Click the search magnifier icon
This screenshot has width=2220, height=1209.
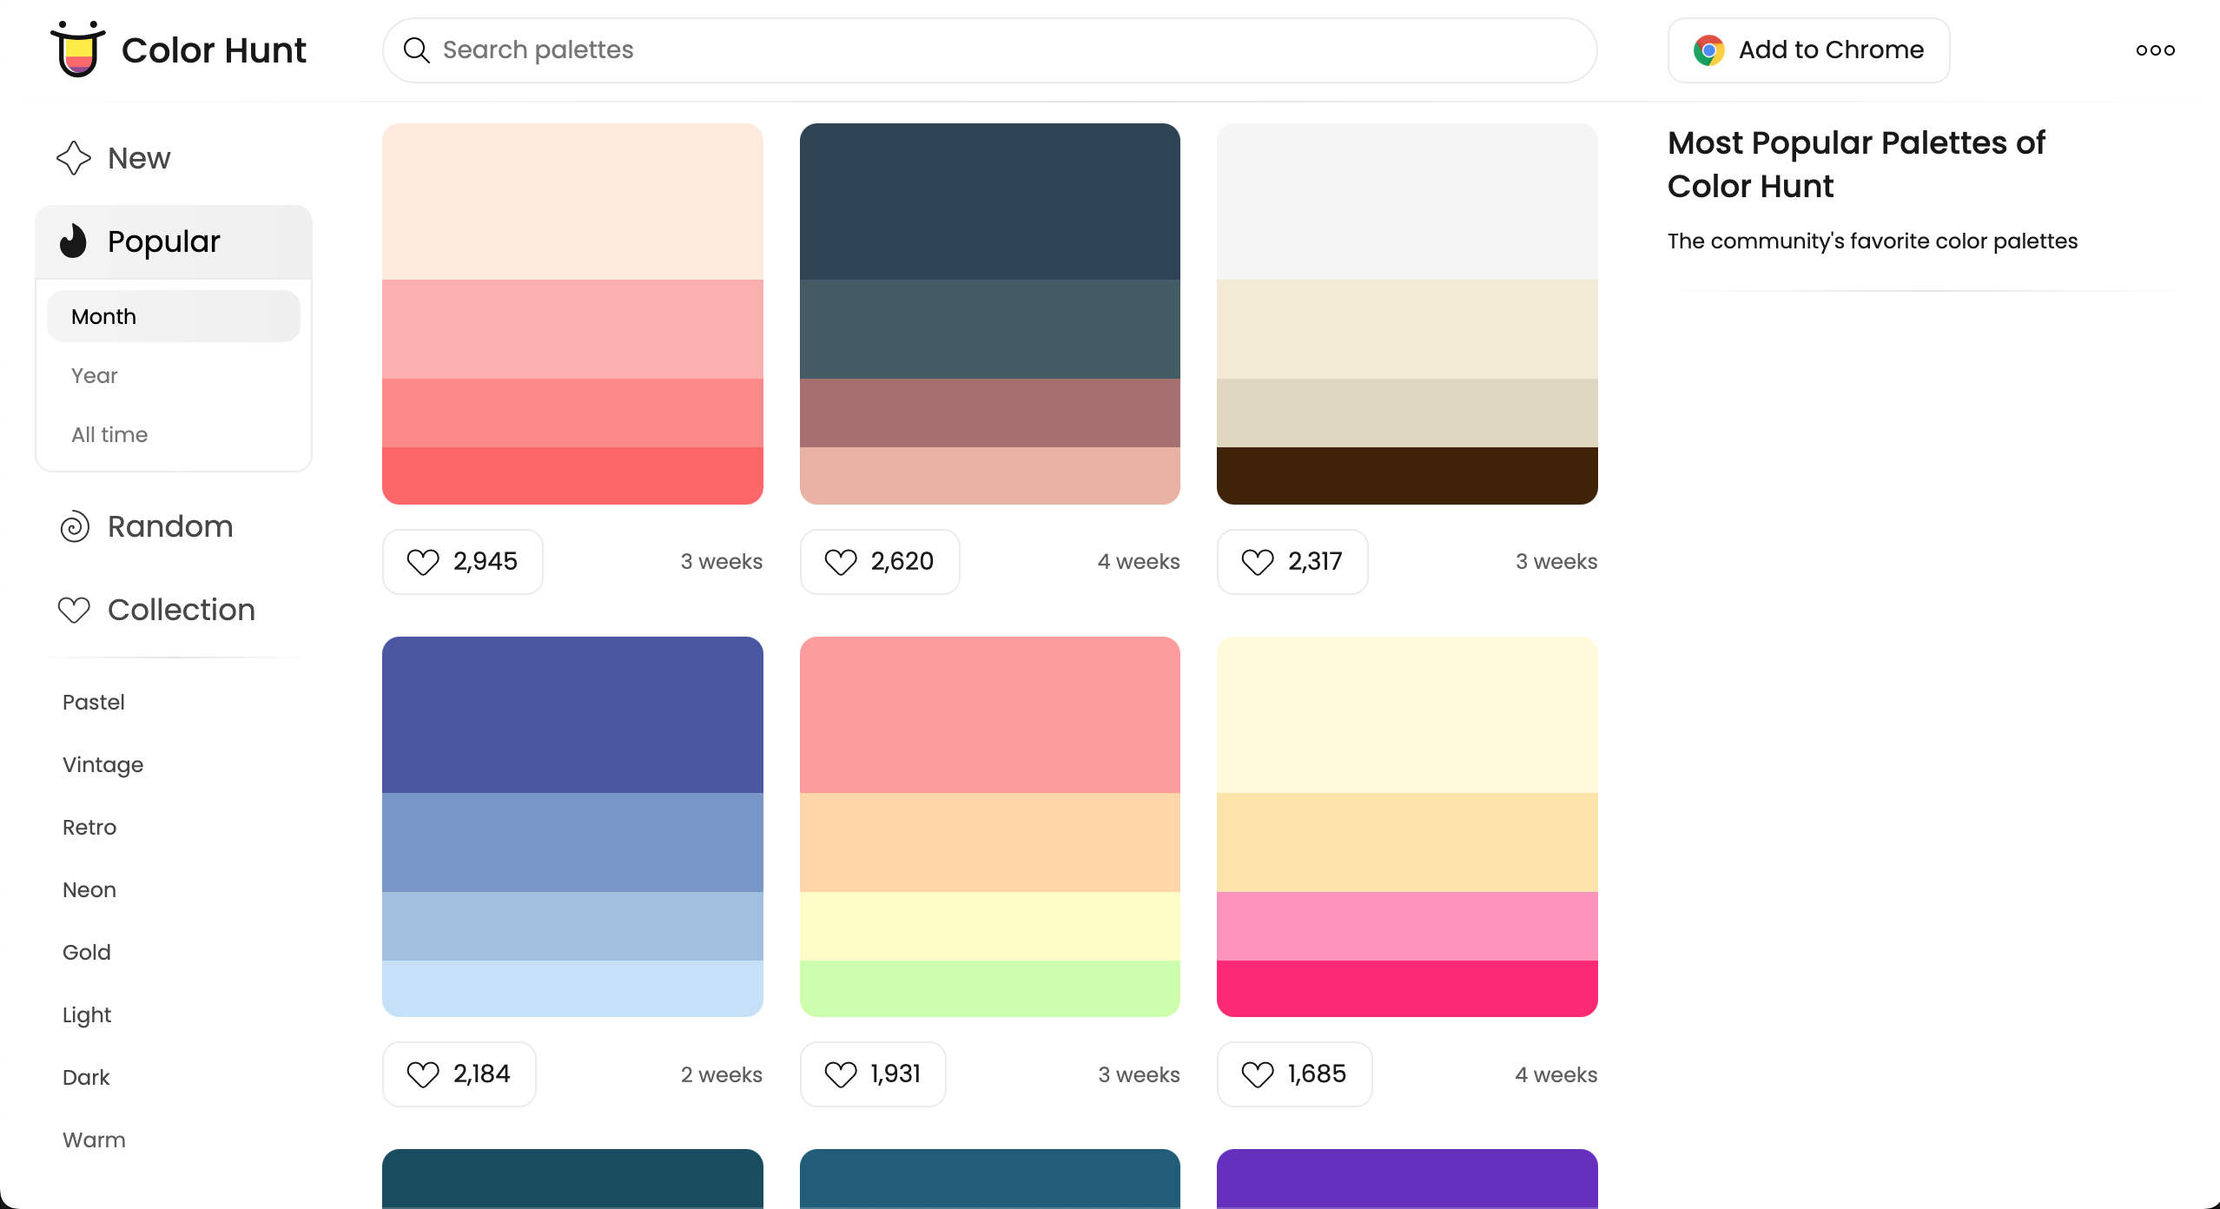[x=417, y=50]
